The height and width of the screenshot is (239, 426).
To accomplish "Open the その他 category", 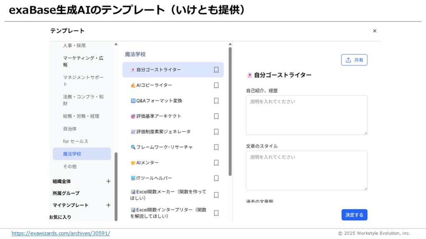I will [x=70, y=166].
